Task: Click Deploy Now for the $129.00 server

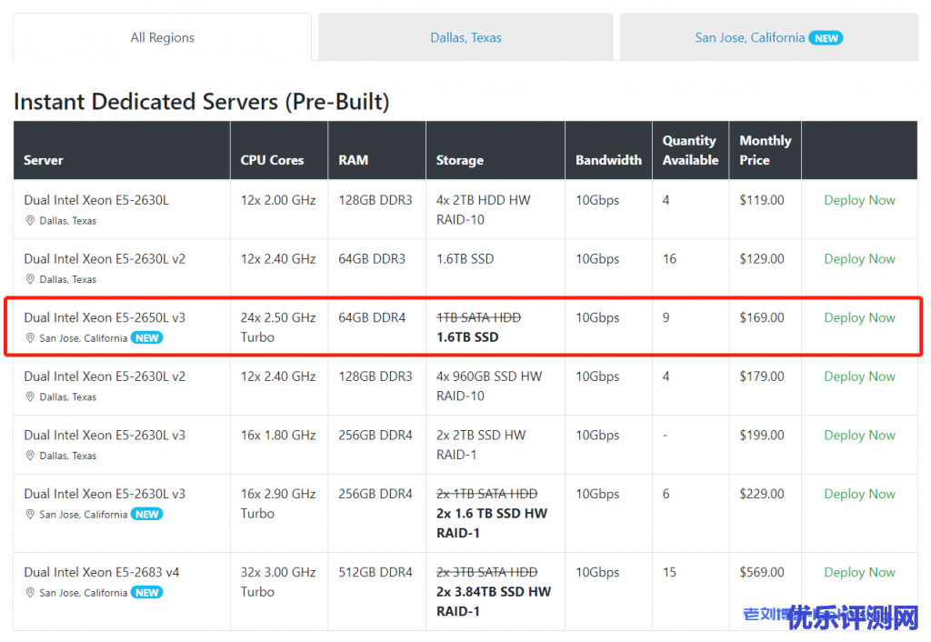Action: tap(859, 258)
